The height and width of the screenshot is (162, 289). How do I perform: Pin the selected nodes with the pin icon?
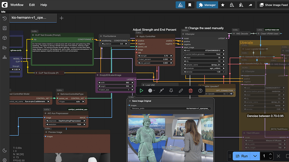point(171,91)
